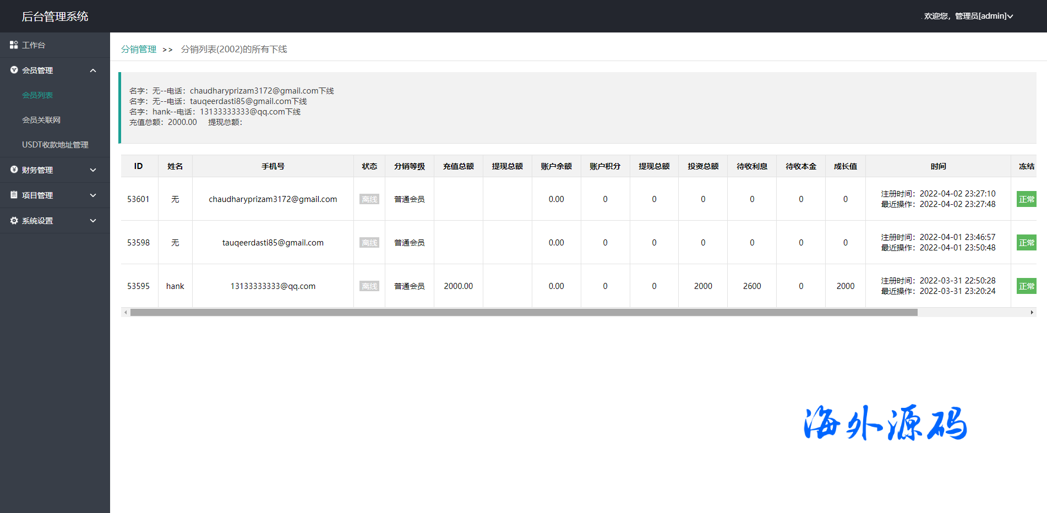Collapse the 会员管理 menu chevron
This screenshot has height=513, width=1047.
(93, 70)
